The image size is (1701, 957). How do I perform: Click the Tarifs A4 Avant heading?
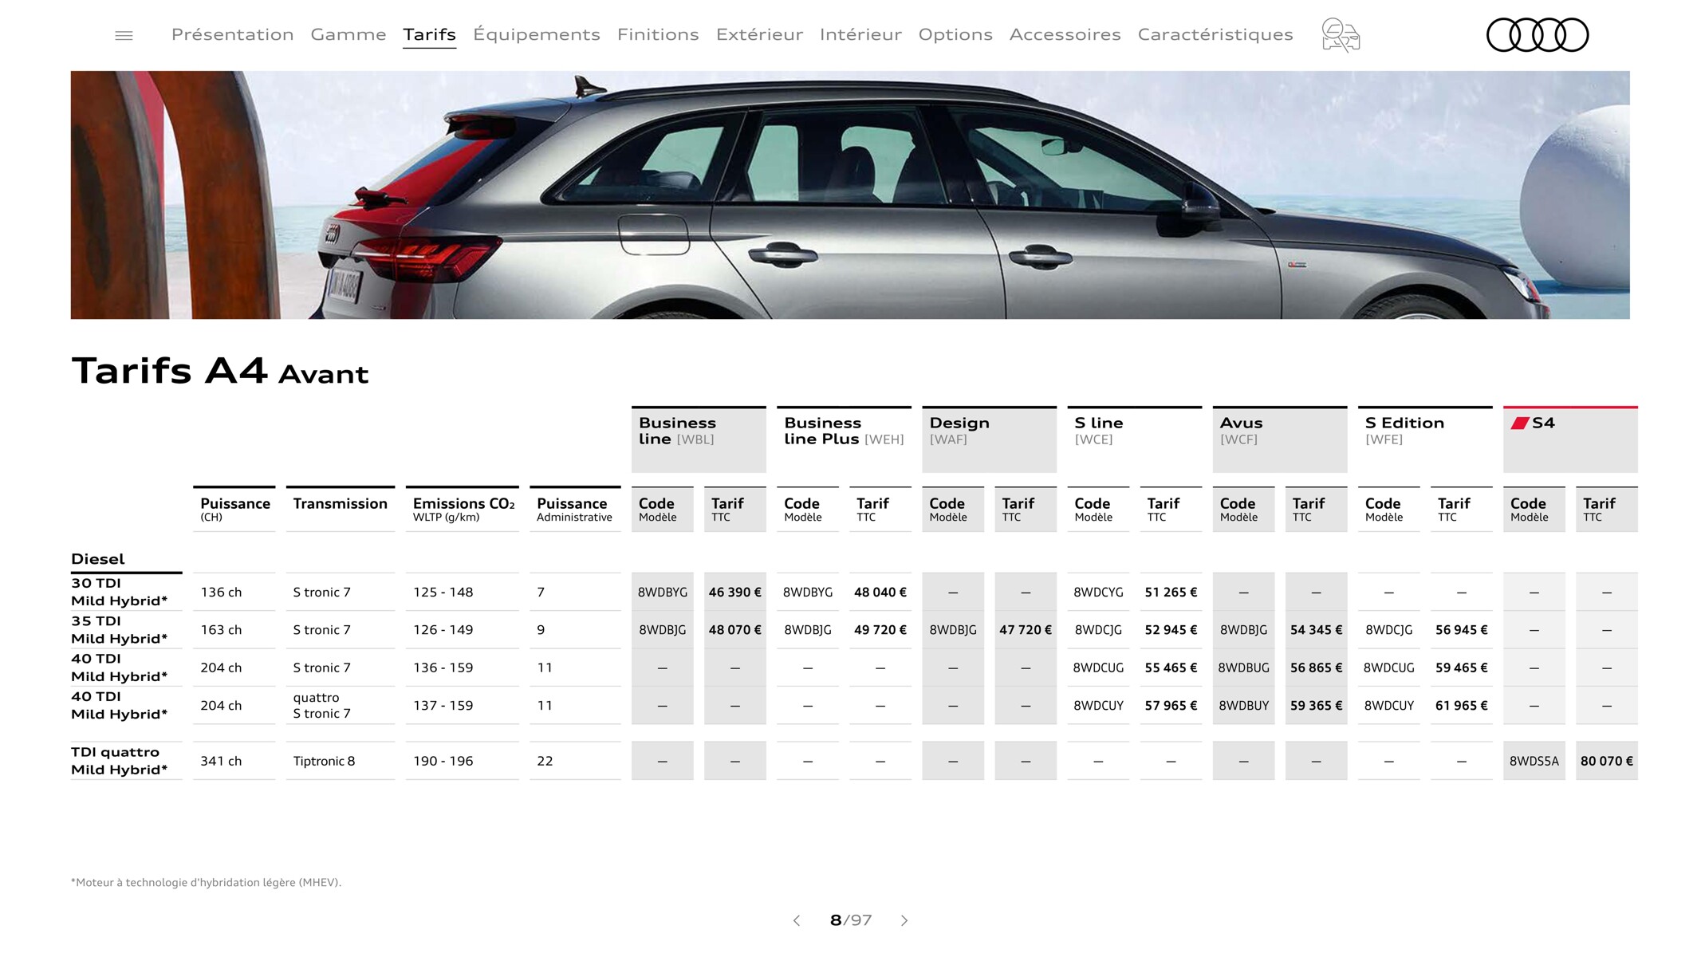(x=220, y=371)
